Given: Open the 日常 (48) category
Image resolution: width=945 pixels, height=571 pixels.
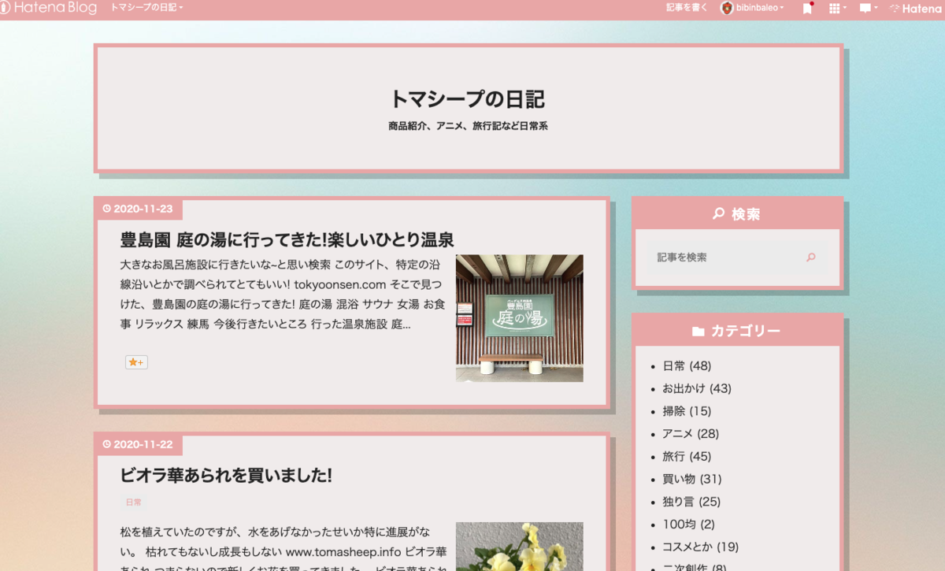Looking at the screenshot, I should click(687, 366).
